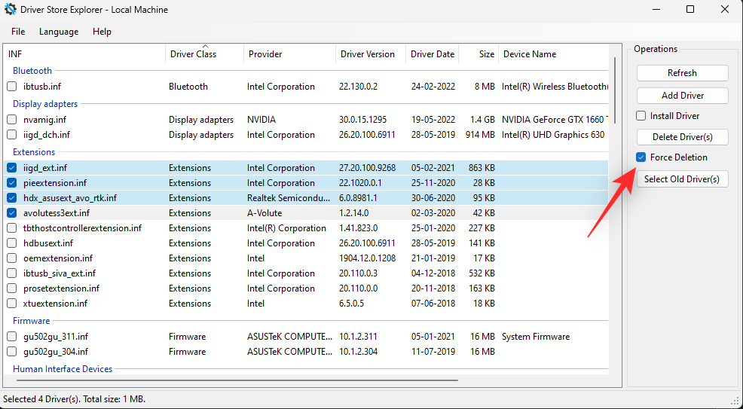The height and width of the screenshot is (409, 743).
Task: Click driver version 27.20.100.9268
Action: [367, 168]
